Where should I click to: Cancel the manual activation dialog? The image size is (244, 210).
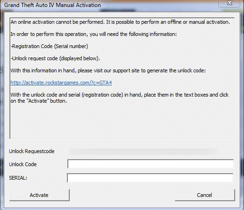click(x=205, y=195)
